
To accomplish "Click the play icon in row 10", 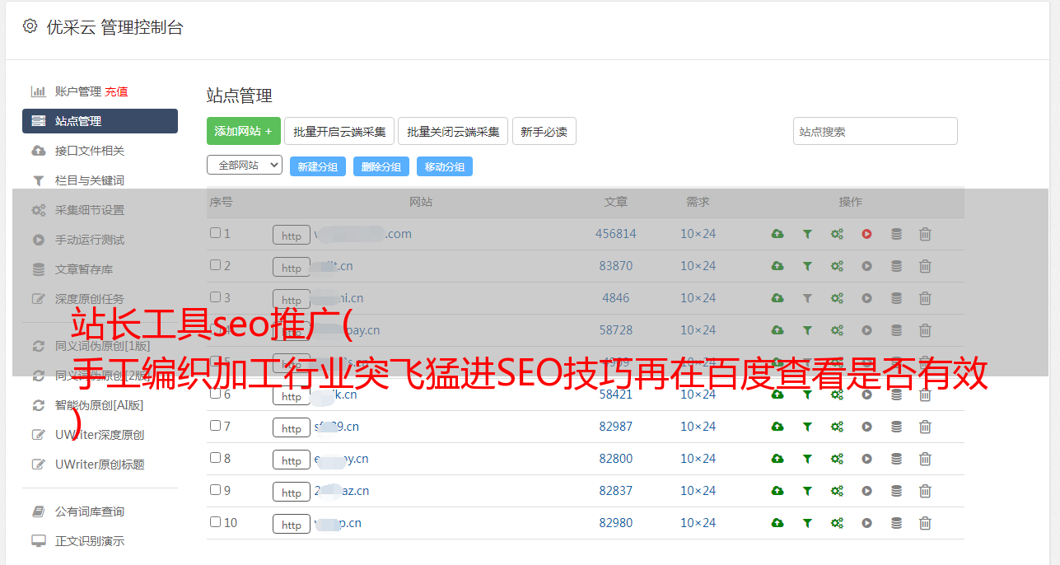I will point(866,523).
